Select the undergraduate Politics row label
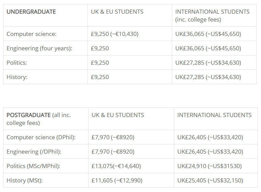Screen dimensions: 261x192 click(17, 63)
